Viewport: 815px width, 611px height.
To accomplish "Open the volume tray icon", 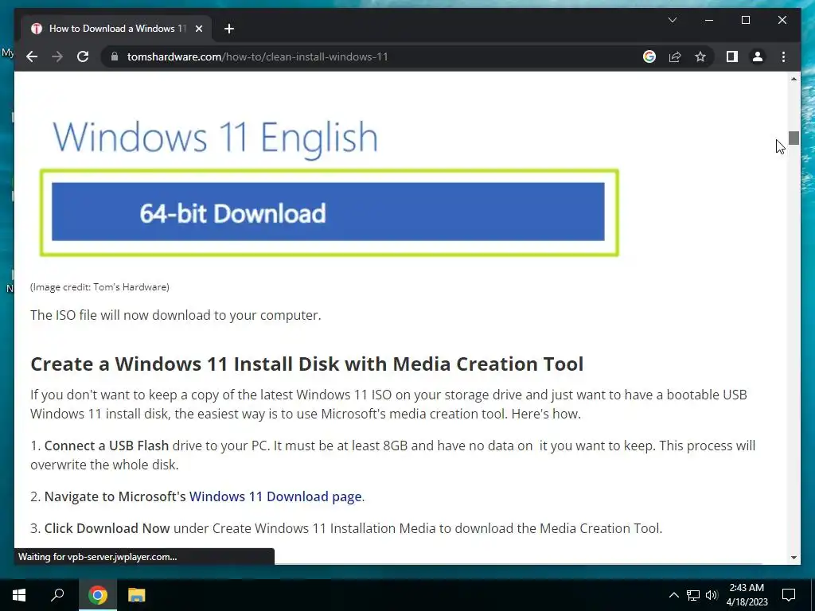I will [712, 595].
